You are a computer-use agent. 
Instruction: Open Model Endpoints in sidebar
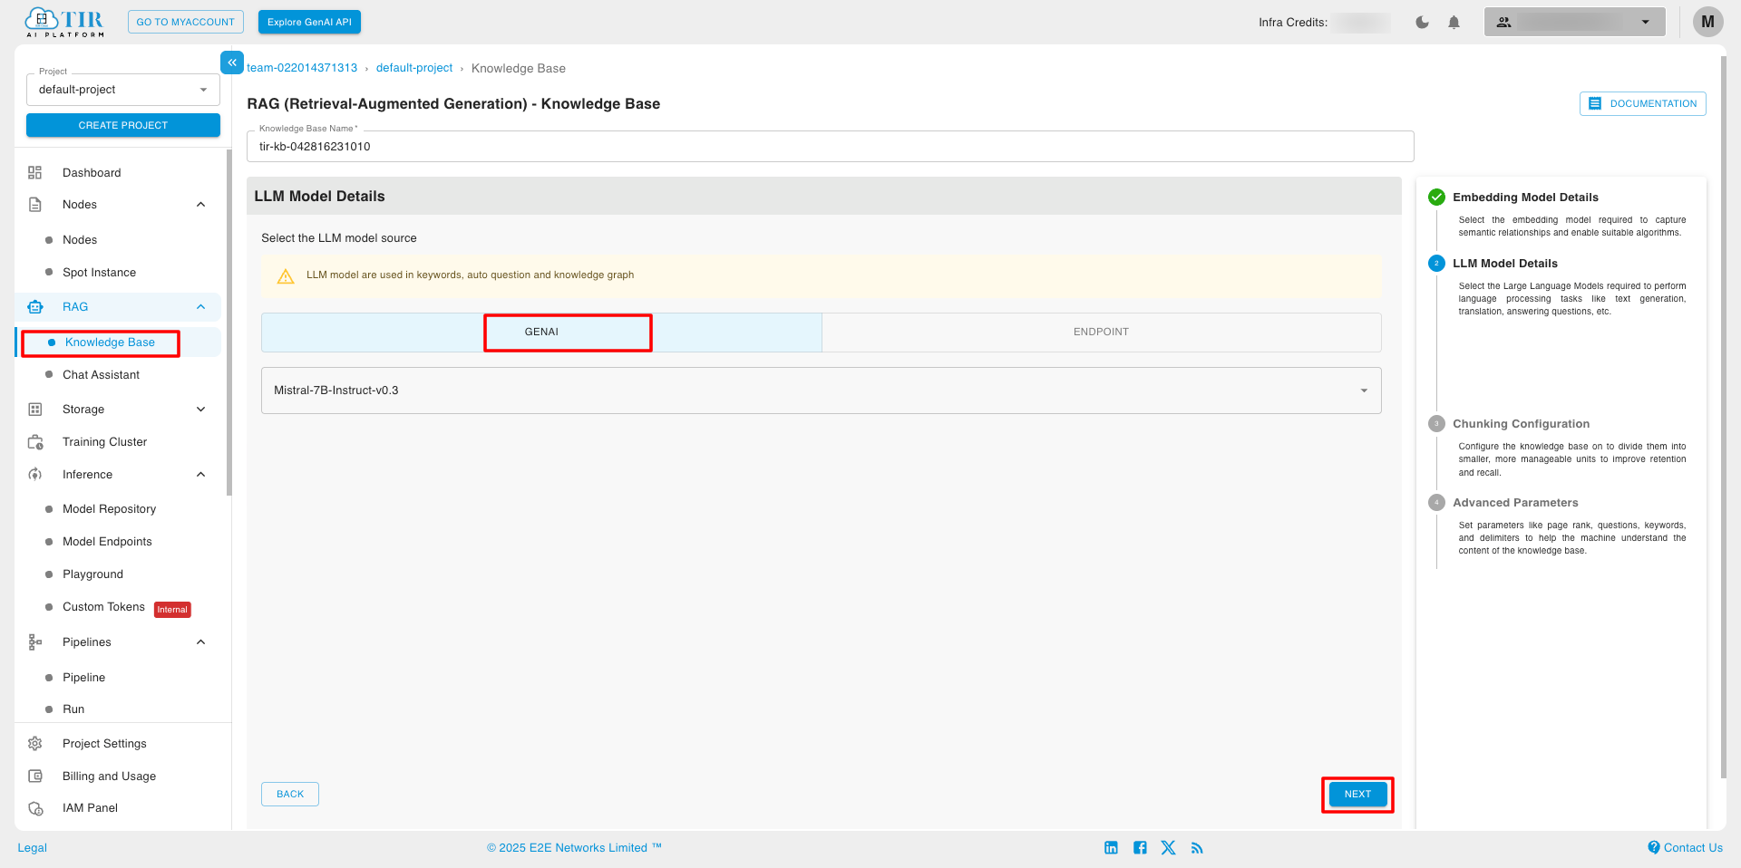point(107,542)
